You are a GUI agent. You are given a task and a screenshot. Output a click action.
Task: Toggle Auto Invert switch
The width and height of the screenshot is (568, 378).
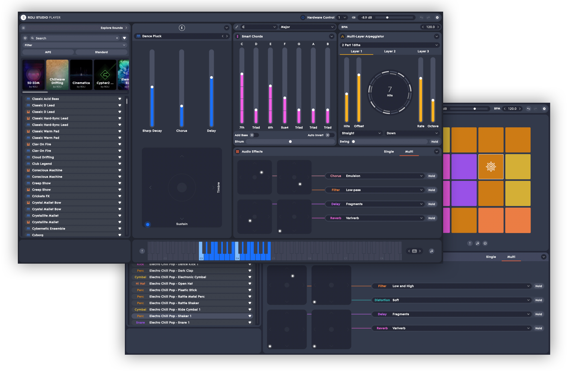(330, 135)
